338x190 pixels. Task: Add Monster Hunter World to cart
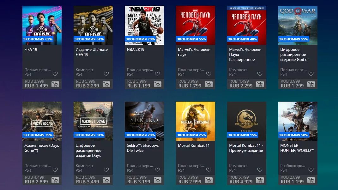(x=311, y=180)
